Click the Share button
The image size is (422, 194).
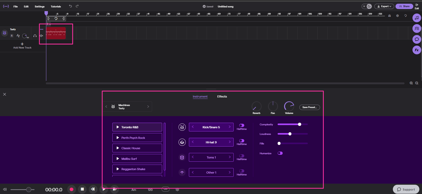(404, 6)
